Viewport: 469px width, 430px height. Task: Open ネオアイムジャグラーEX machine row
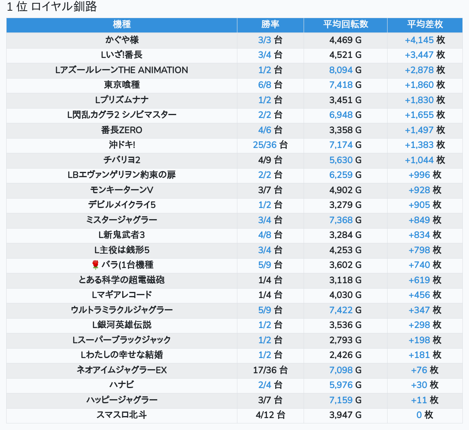[x=122, y=370]
